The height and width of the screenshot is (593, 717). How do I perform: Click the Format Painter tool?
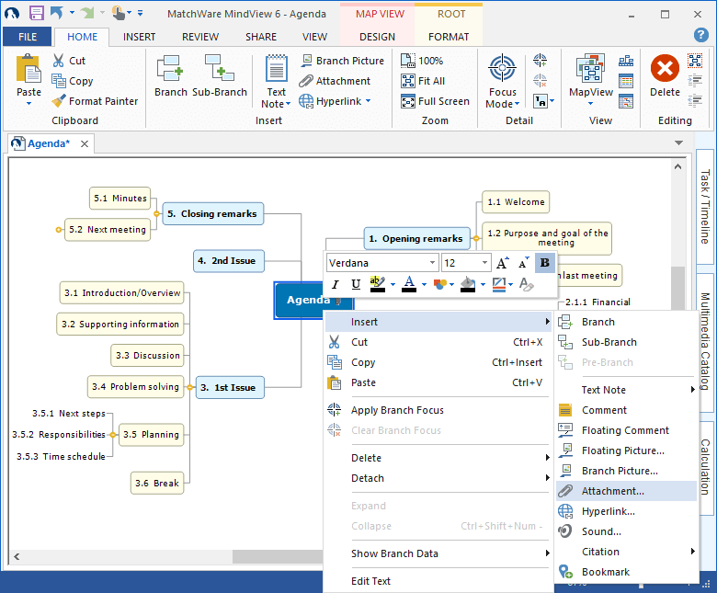click(95, 101)
